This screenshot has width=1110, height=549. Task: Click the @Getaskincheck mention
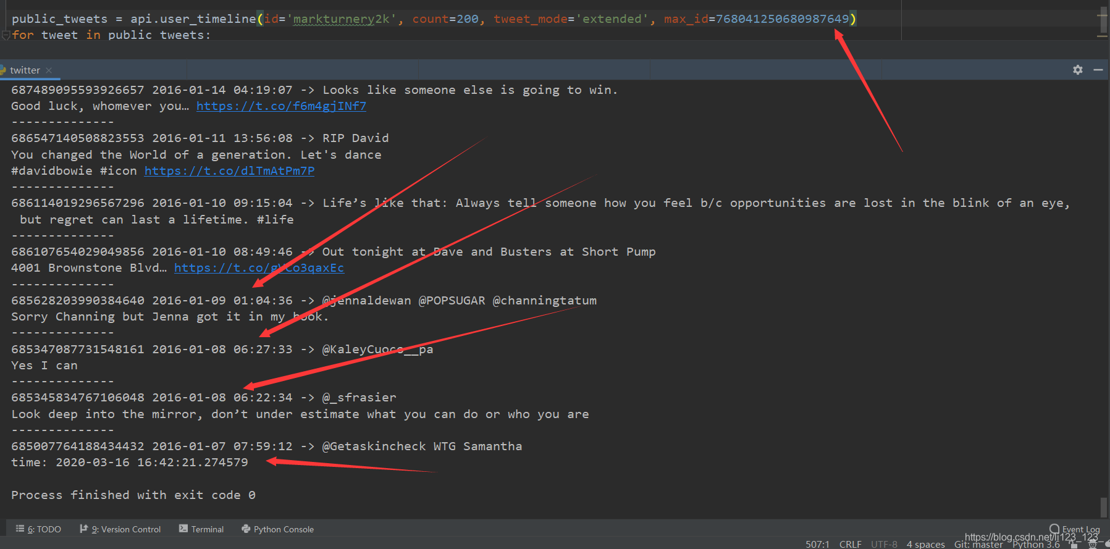[x=374, y=446]
